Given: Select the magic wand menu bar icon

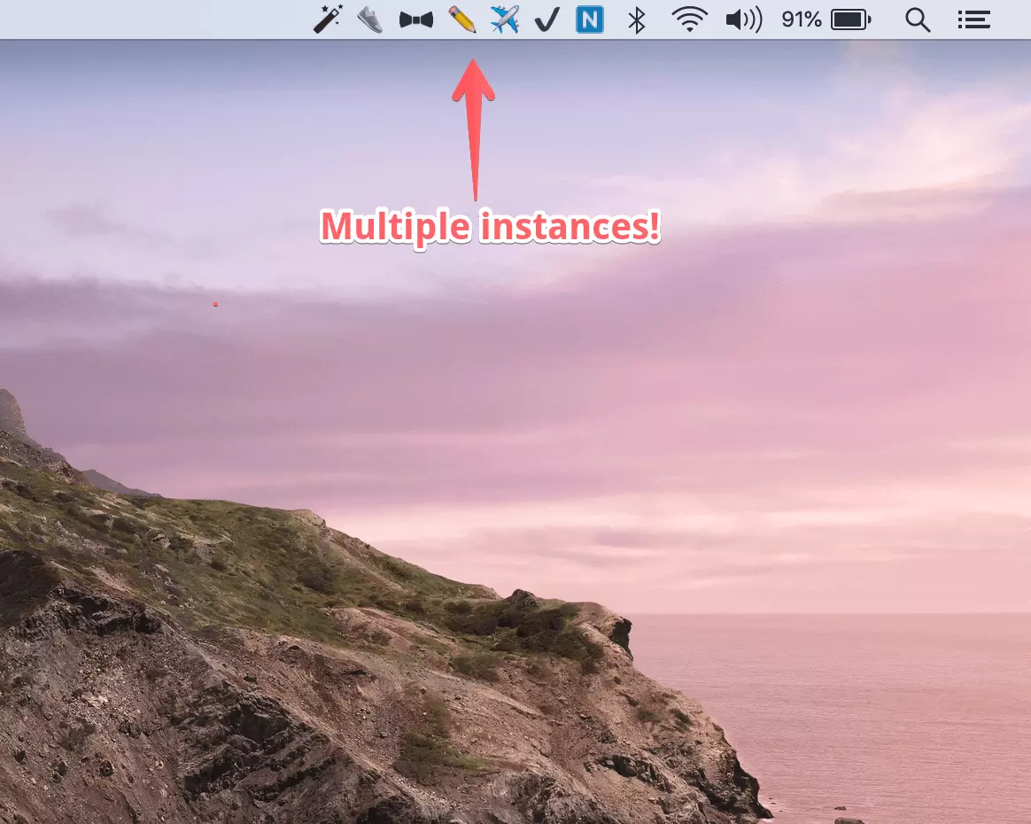Looking at the screenshot, I should click(327, 19).
